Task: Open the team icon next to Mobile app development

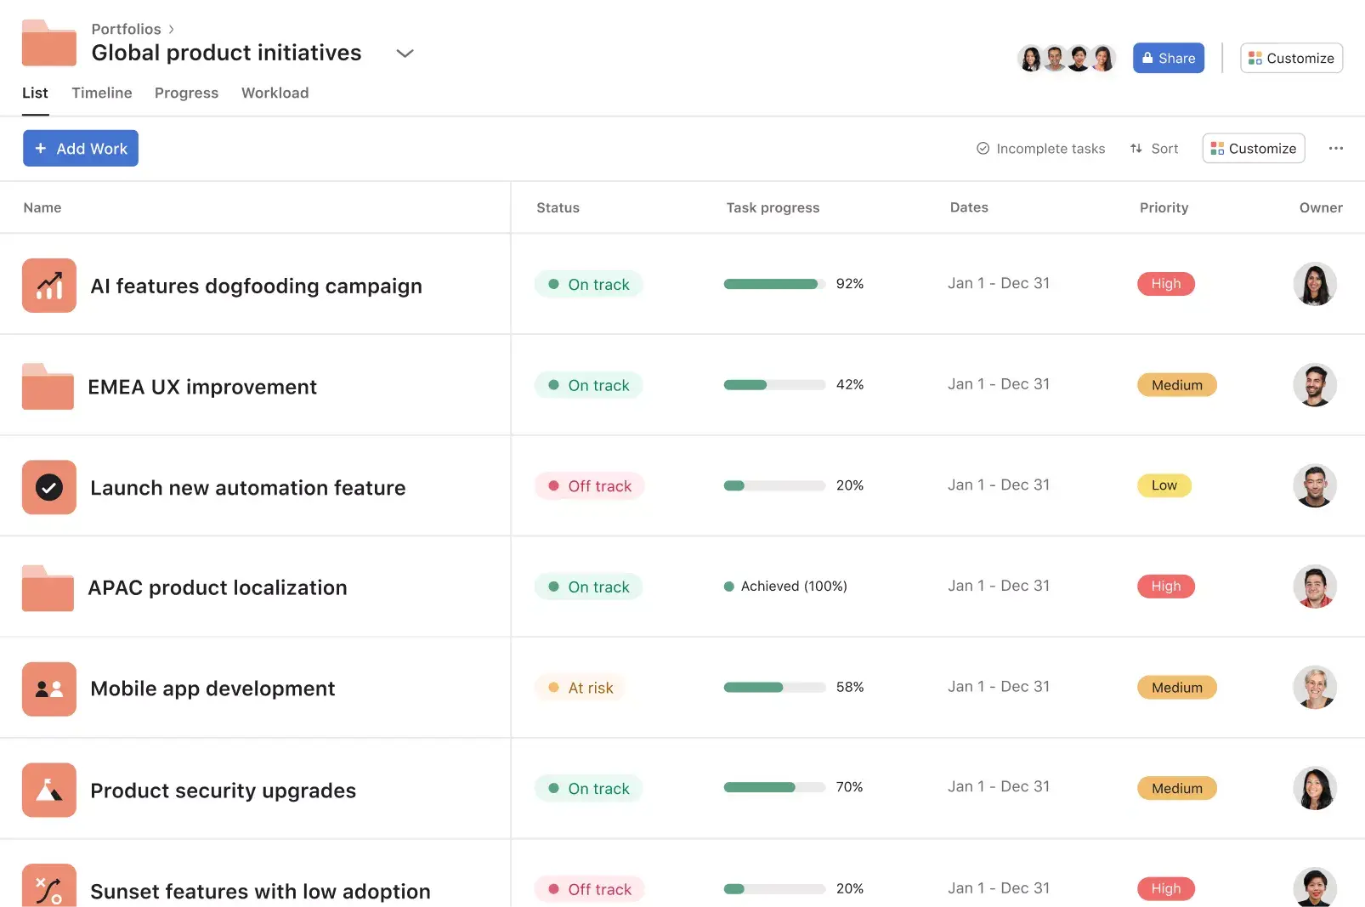Action: tap(48, 688)
